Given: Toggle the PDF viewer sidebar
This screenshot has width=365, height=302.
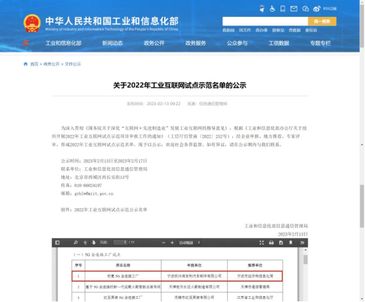Looking at the screenshot, I should point(58,243).
